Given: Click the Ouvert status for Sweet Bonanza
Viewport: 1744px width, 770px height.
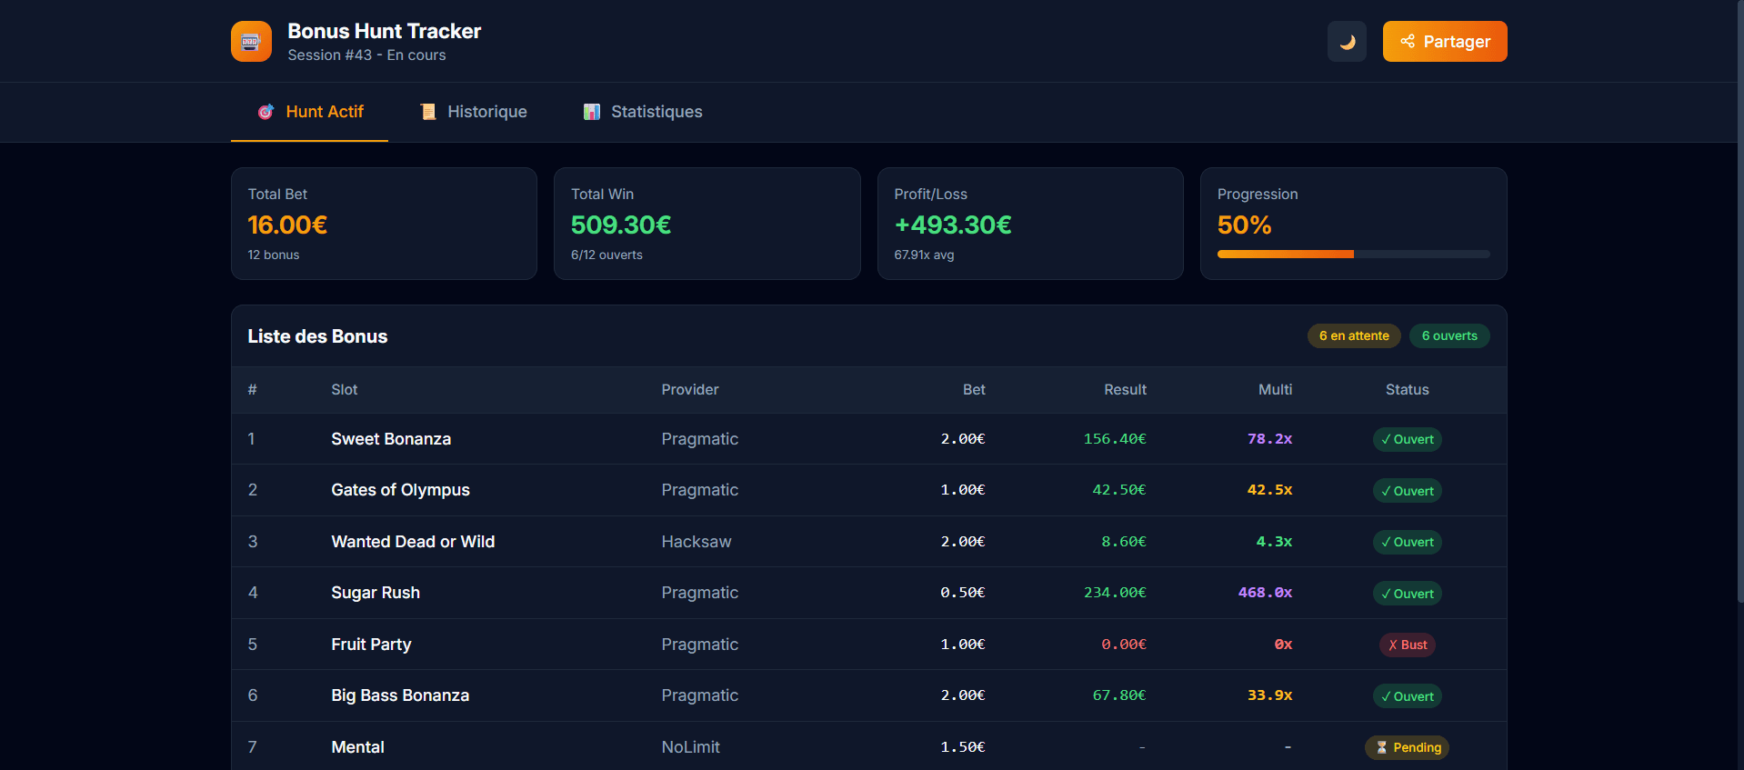Looking at the screenshot, I should coord(1407,440).
